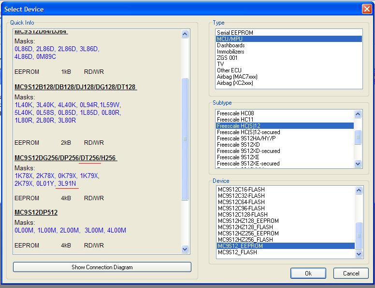The image size is (375, 288).
Task: Select Freescale HC(S)12-secured subtype
Action: coord(248,132)
